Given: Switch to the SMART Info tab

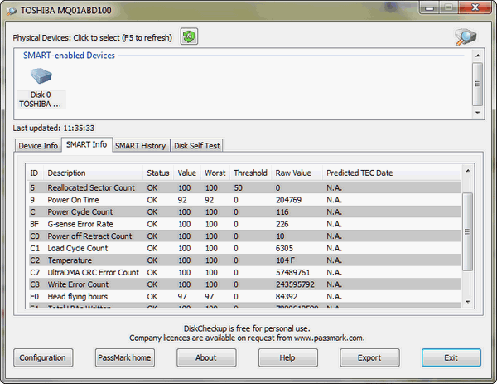Looking at the screenshot, I should pos(86,144).
